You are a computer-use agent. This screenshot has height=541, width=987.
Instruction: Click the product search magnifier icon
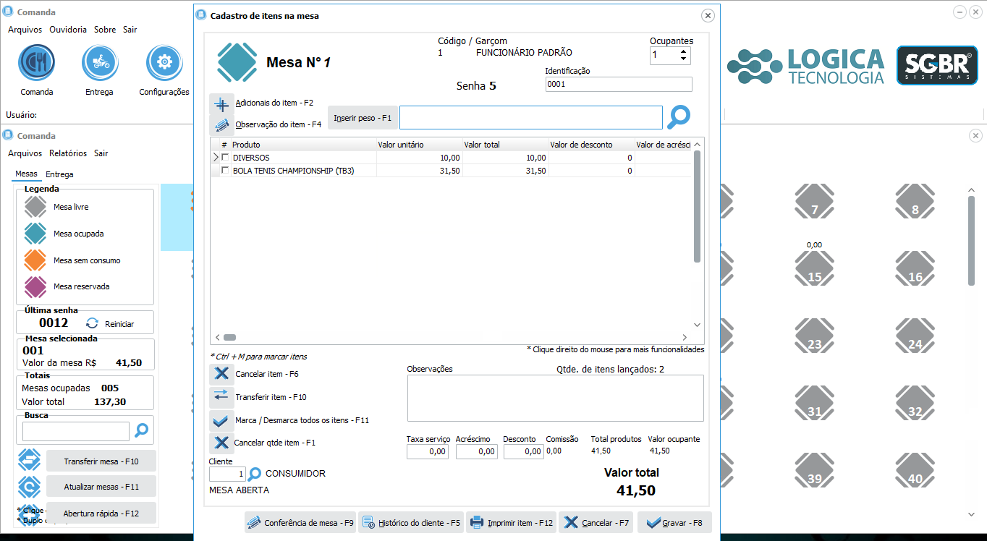(x=679, y=117)
